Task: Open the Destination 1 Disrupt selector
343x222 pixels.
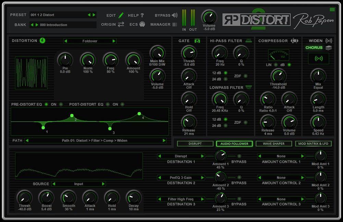Action: pos(181,156)
